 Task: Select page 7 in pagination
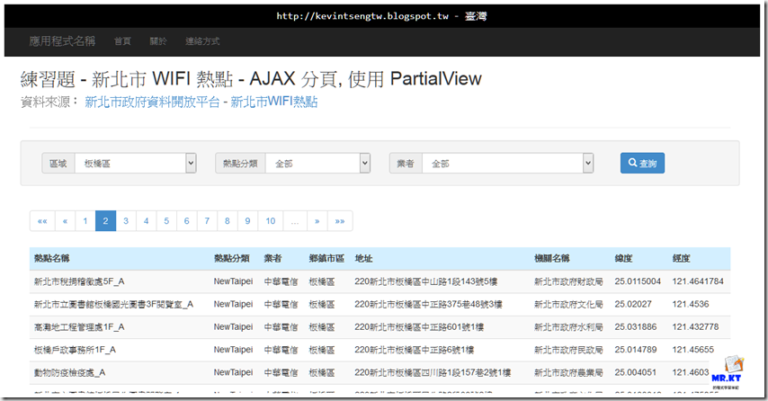207,221
